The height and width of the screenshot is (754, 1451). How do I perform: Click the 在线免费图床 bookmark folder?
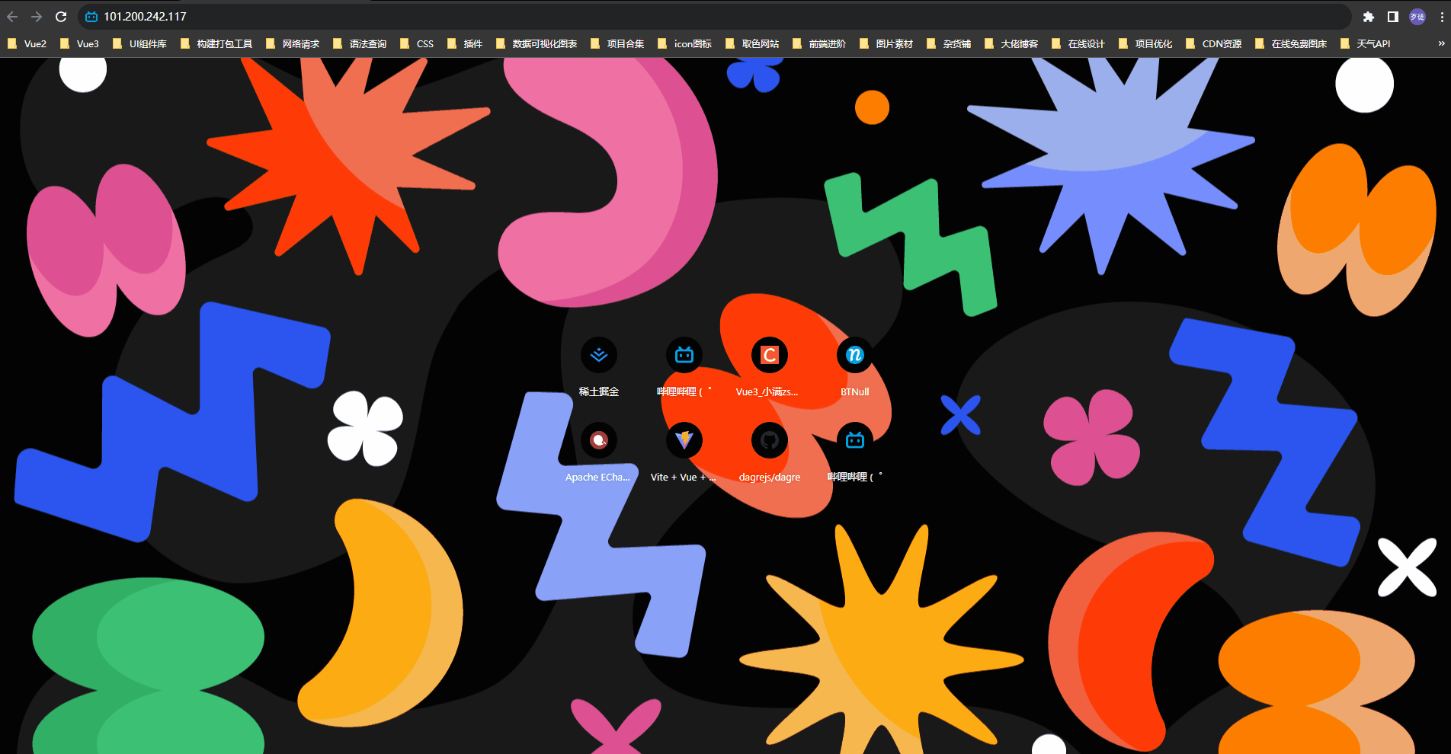tap(1291, 43)
